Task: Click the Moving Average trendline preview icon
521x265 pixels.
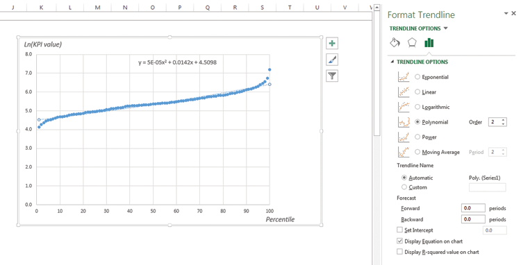Action: pyautogui.click(x=404, y=152)
